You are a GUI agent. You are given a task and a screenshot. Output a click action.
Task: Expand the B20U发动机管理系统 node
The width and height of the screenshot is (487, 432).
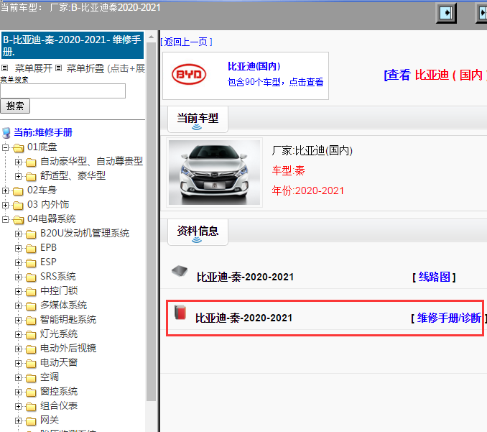[x=19, y=234]
